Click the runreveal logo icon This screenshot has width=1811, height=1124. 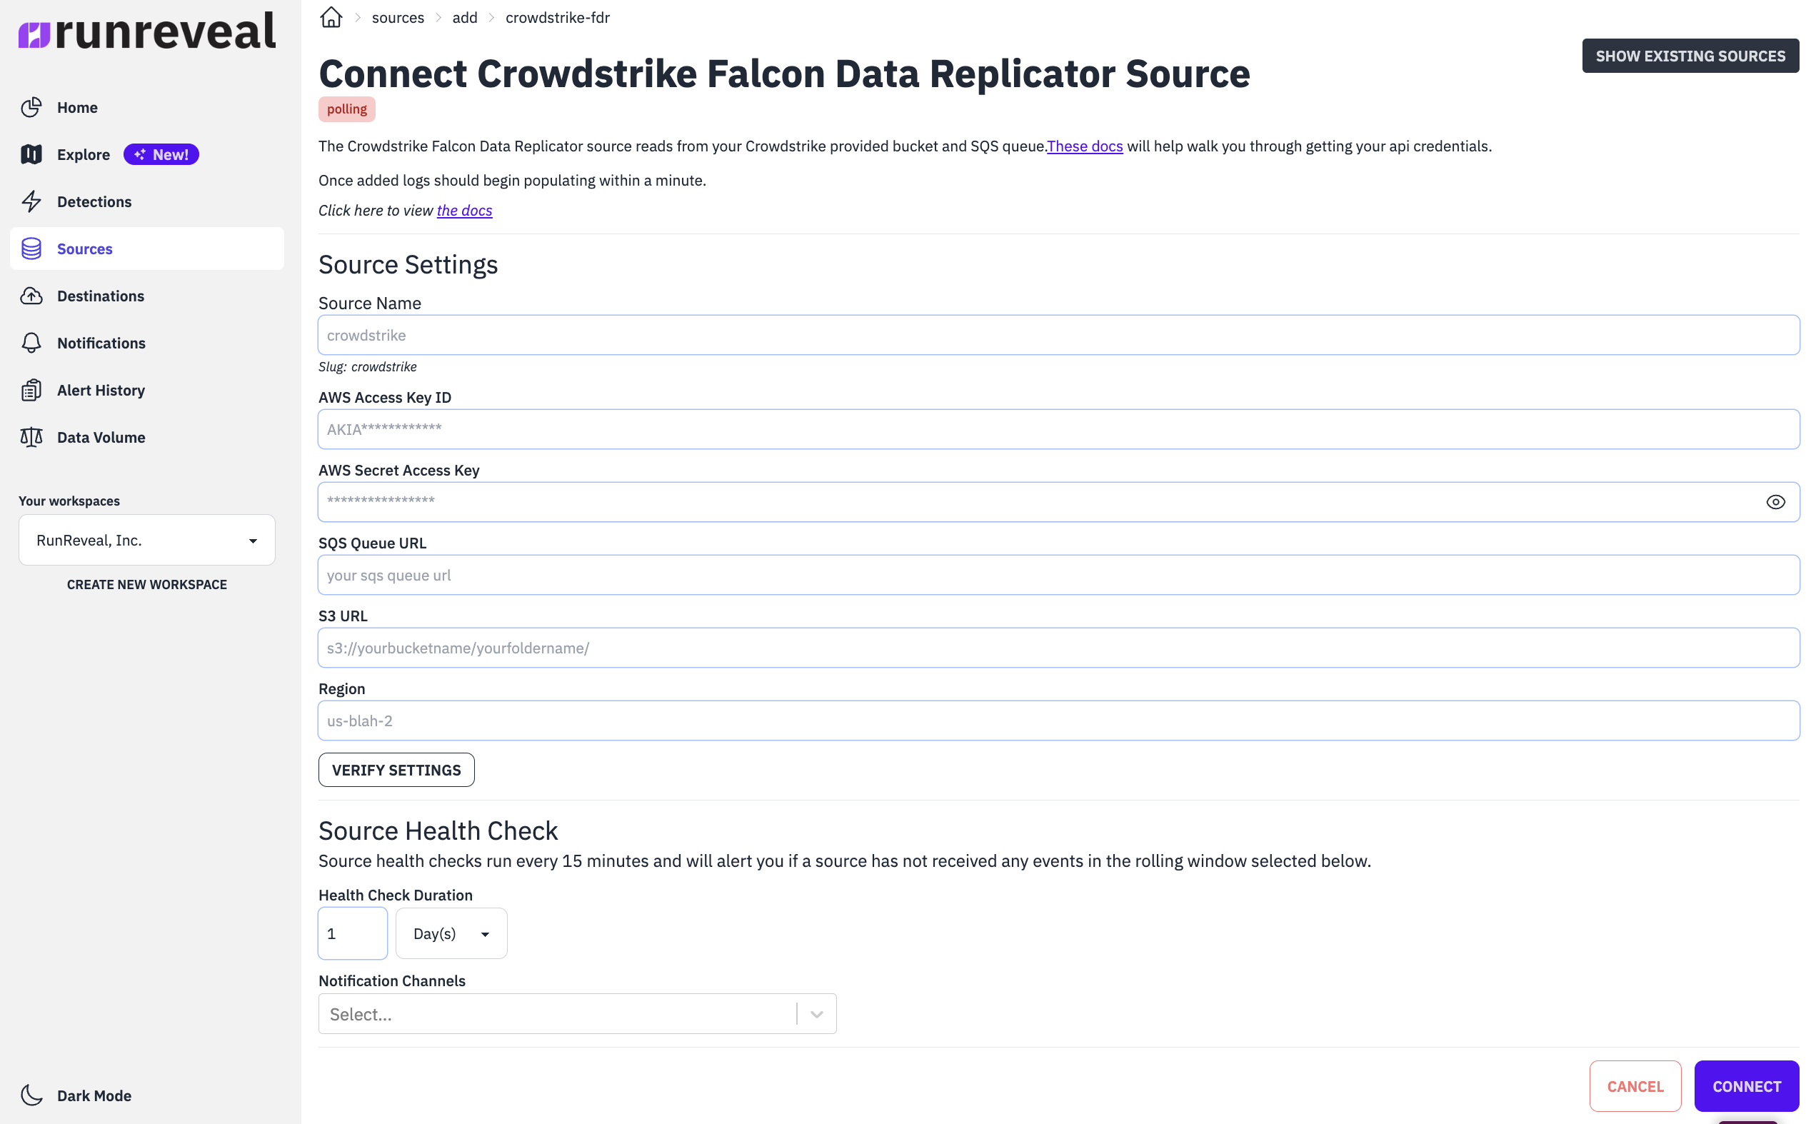coord(34,34)
